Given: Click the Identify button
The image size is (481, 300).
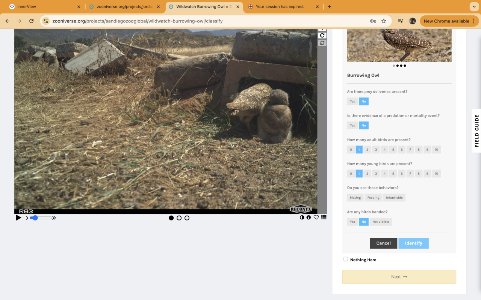Looking at the screenshot, I should click(x=413, y=243).
